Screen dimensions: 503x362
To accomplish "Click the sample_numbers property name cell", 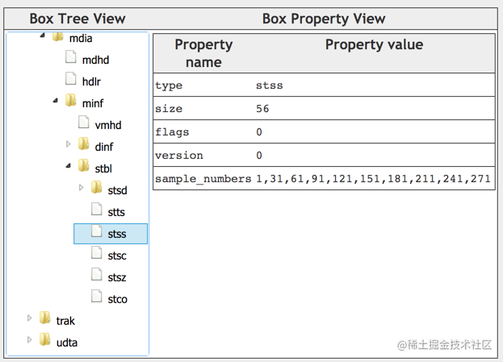I will [203, 179].
